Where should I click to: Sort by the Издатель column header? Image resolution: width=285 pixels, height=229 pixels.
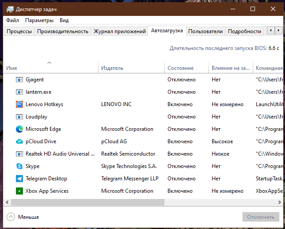[131, 67]
